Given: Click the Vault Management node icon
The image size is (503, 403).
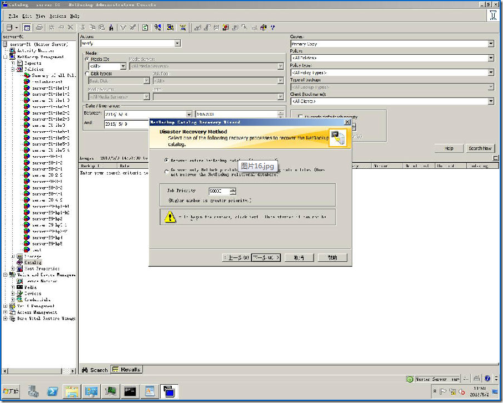Looking at the screenshot, I should 12,306.
